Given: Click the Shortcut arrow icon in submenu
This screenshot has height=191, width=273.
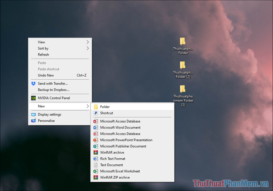Looking at the screenshot, I should tap(96, 113).
